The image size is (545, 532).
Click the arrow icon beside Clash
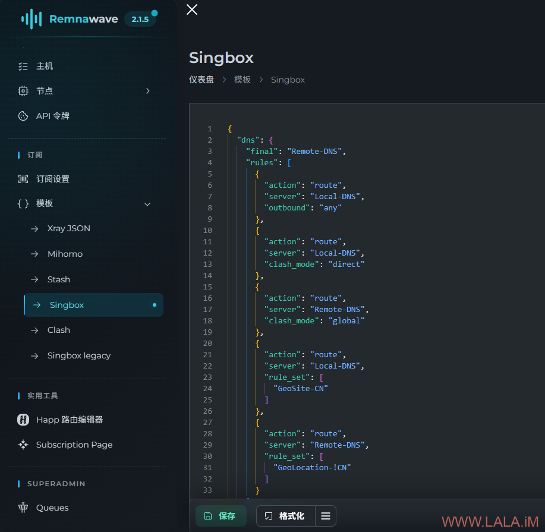pos(34,330)
